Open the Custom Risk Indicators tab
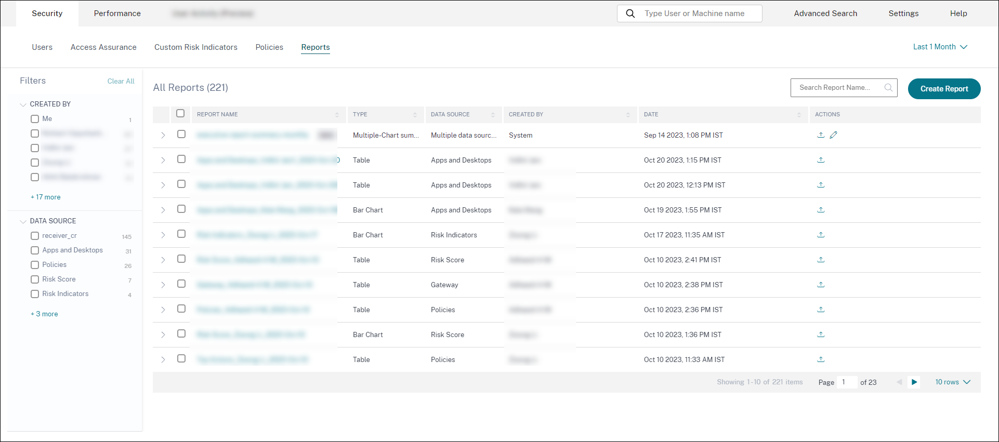Screen dimensions: 999x442 pos(195,47)
